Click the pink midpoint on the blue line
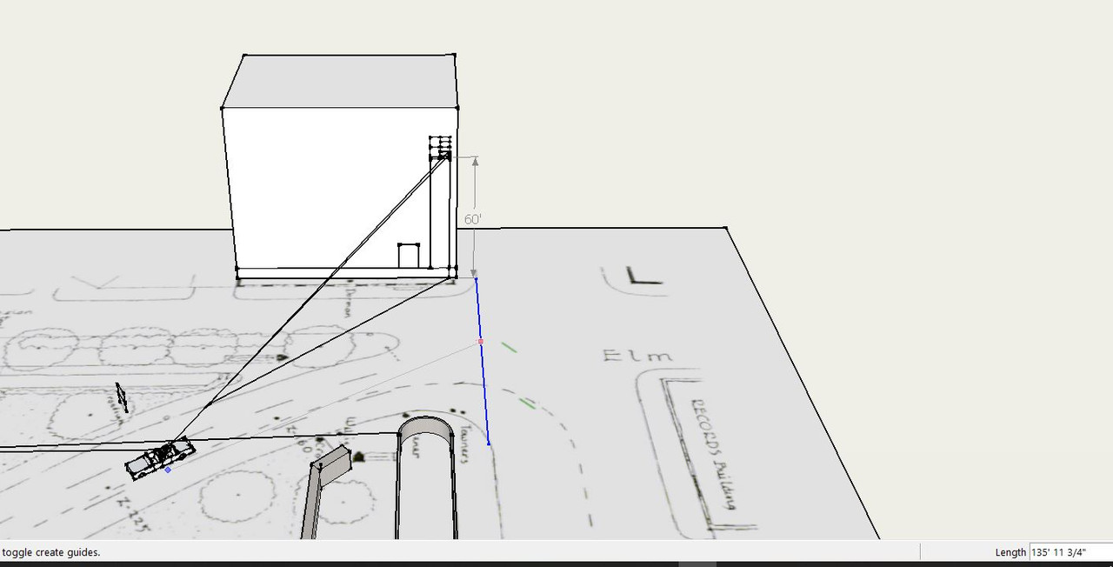 tap(481, 342)
